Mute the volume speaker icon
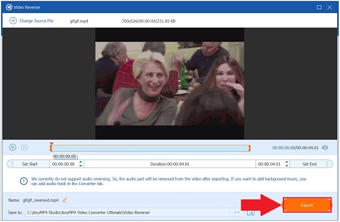This screenshot has width=340, height=222. pyautogui.click(x=325, y=148)
